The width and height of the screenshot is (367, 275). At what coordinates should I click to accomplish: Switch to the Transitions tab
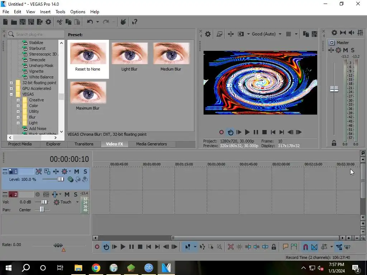pos(84,144)
